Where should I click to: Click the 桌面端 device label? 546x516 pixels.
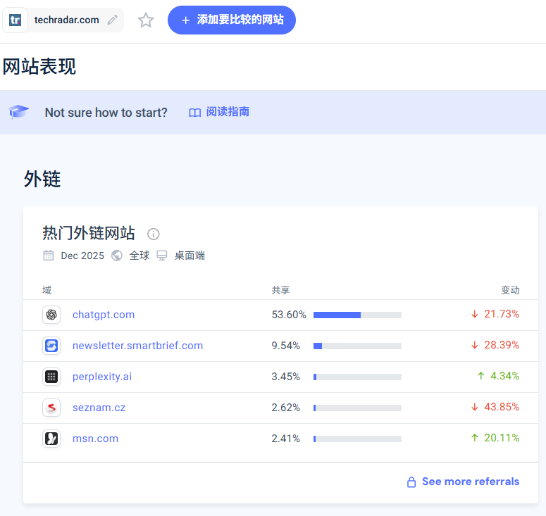190,256
